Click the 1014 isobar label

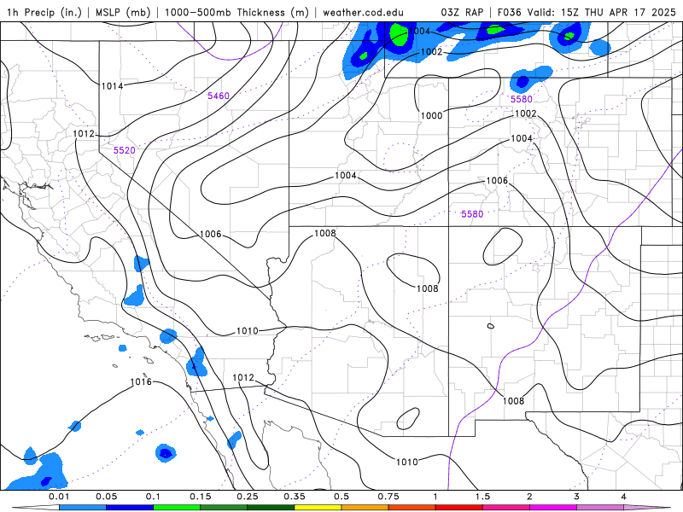113,86
